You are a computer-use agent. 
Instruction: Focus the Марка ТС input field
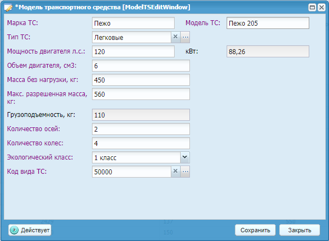tap(133, 23)
